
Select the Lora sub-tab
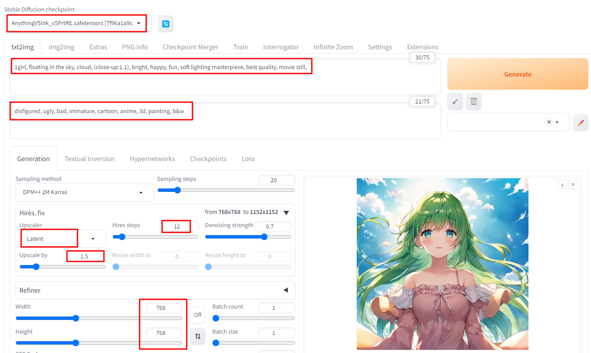(248, 158)
